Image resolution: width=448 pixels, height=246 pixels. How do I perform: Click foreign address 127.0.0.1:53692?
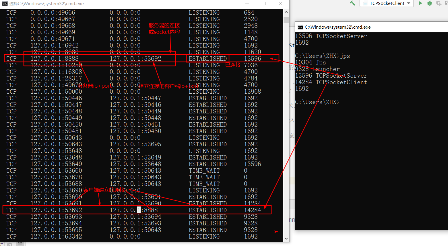tap(135, 59)
